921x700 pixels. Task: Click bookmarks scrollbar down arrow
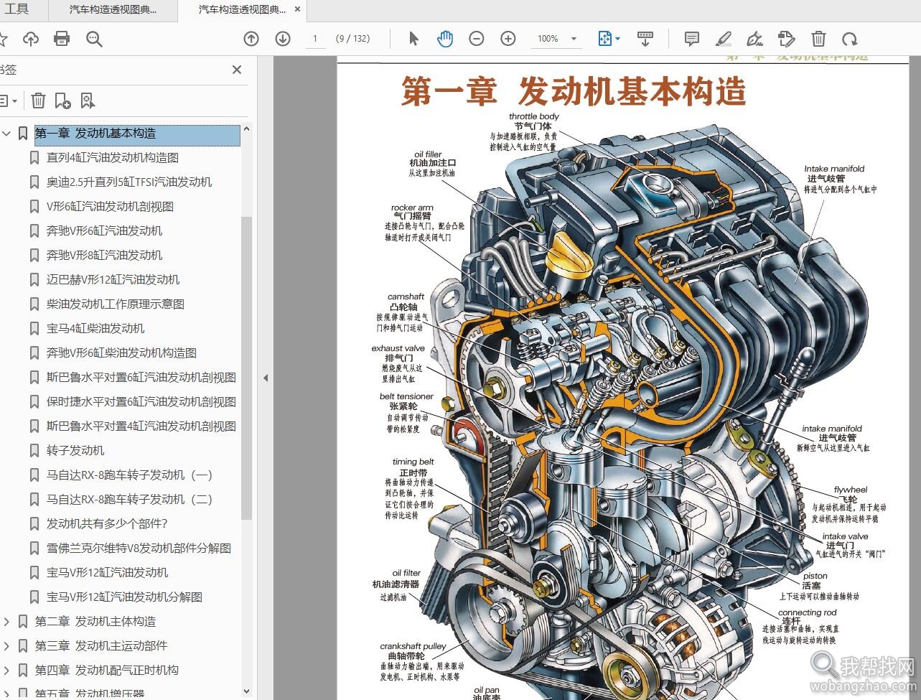[x=246, y=691]
